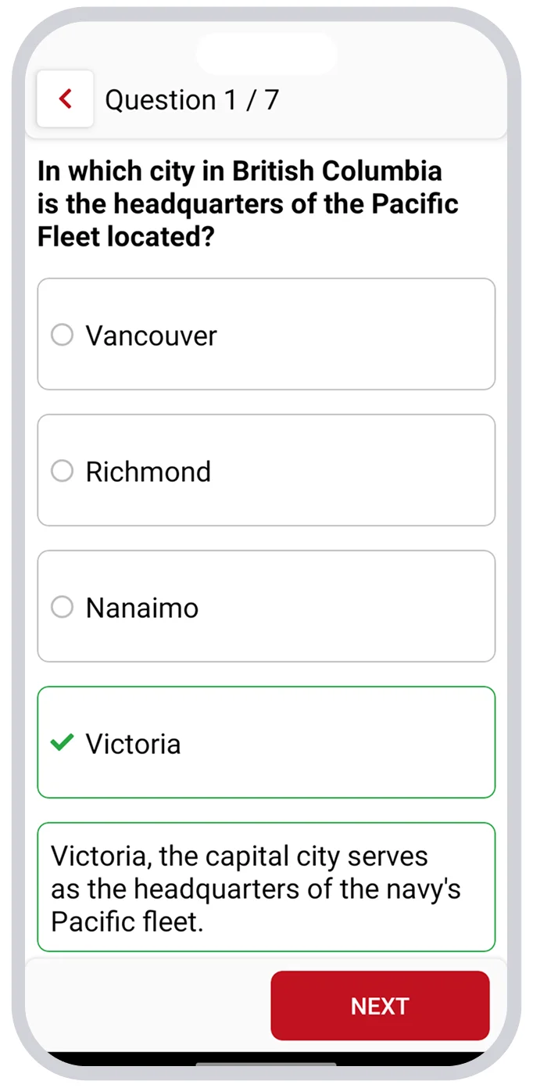Click the Richmond answer label text

(x=148, y=472)
